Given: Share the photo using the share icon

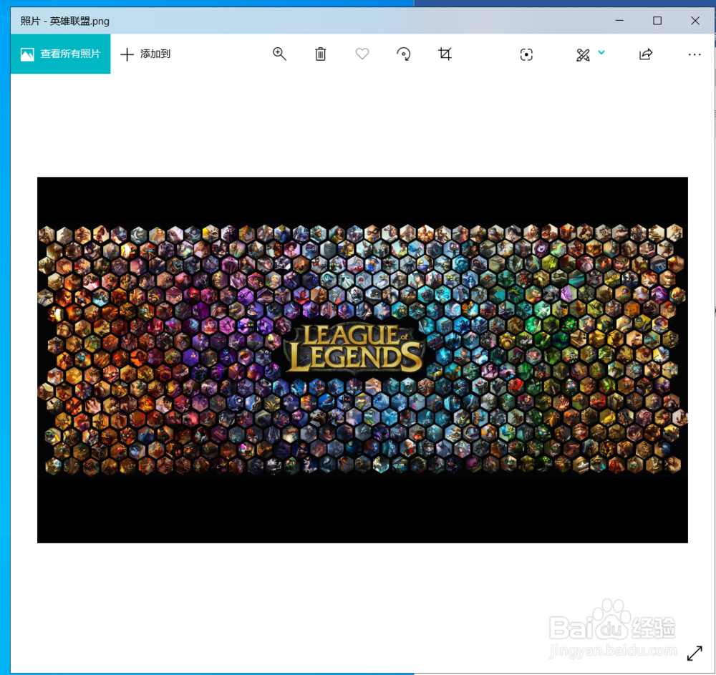Looking at the screenshot, I should point(646,54).
